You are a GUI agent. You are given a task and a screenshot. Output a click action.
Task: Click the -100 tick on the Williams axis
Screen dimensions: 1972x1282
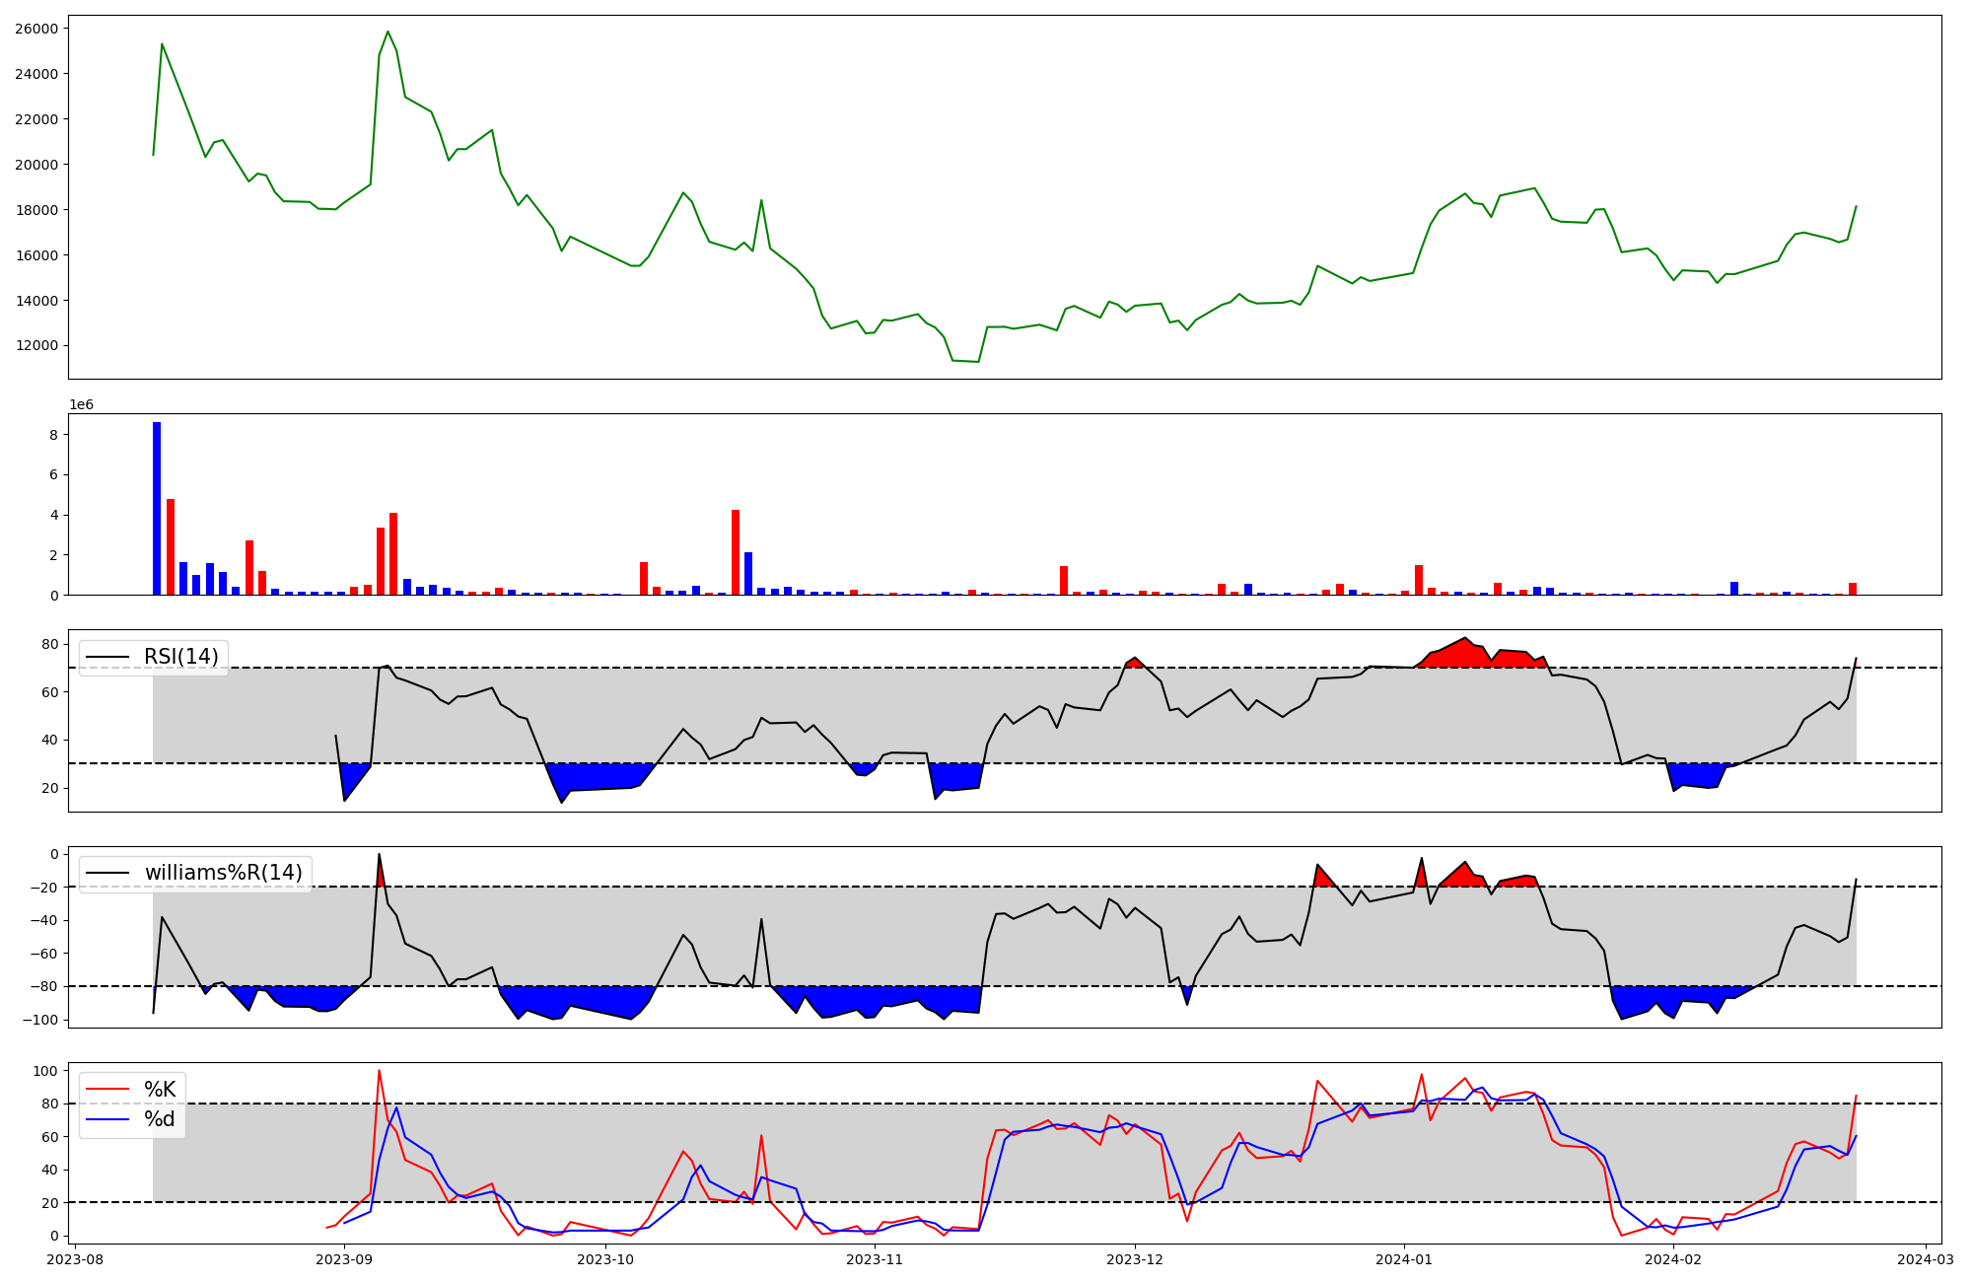tap(40, 1020)
